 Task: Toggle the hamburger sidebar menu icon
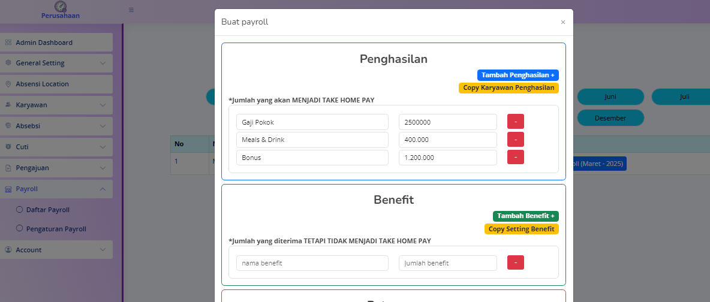(x=131, y=10)
